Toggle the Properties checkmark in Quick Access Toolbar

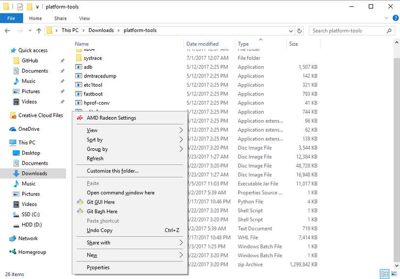point(20,7)
